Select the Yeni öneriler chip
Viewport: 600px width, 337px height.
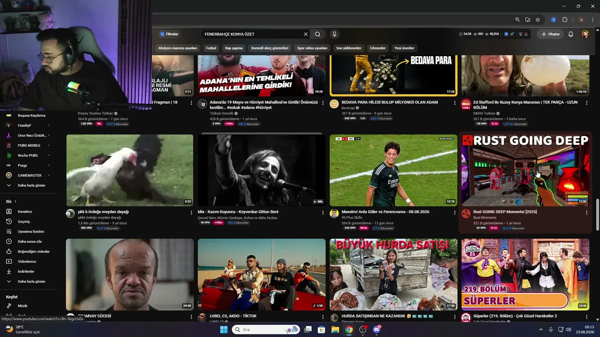pos(404,48)
